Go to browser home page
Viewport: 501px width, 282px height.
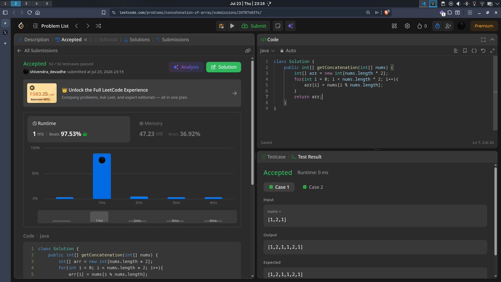[38, 13]
